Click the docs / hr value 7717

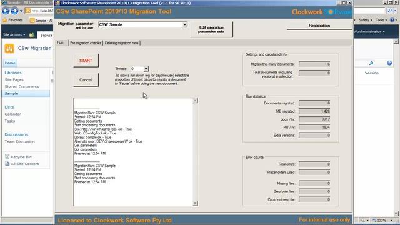(x=314, y=119)
